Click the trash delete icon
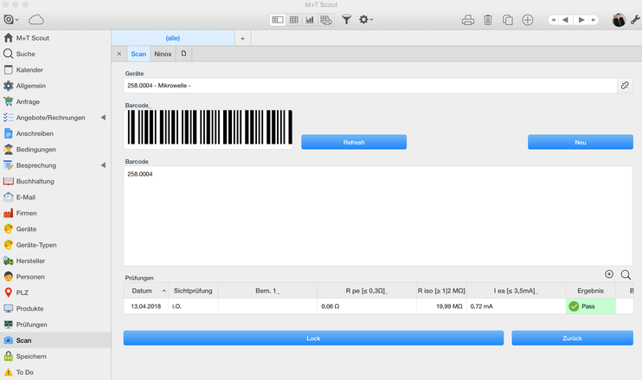Image resolution: width=642 pixels, height=380 pixels. click(x=488, y=19)
